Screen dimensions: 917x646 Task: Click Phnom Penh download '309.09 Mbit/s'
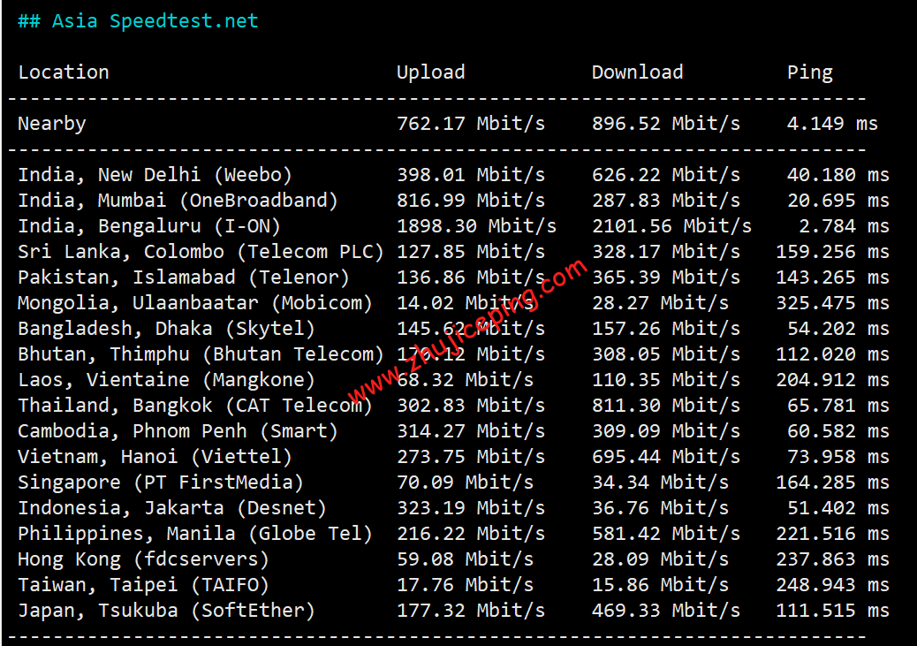tap(666, 431)
